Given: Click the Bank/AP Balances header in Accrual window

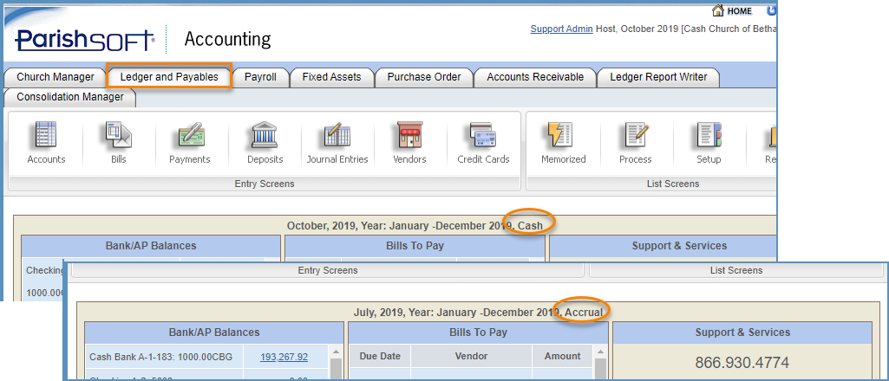Looking at the screenshot, I should click(213, 333).
